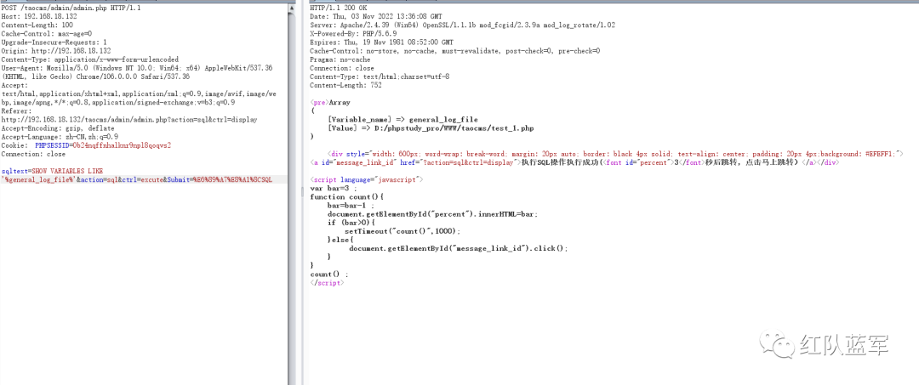This screenshot has height=385, width=919.
Task: Select the Accept-Encoding: gzip, deflate header
Action: pyautogui.click(x=58, y=128)
